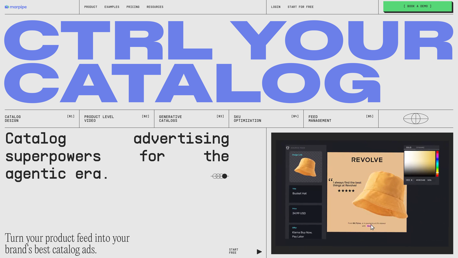This screenshot has width=458, height=258.
Task: Click the shirt icon beside Source Feed
Action: (x=288, y=148)
